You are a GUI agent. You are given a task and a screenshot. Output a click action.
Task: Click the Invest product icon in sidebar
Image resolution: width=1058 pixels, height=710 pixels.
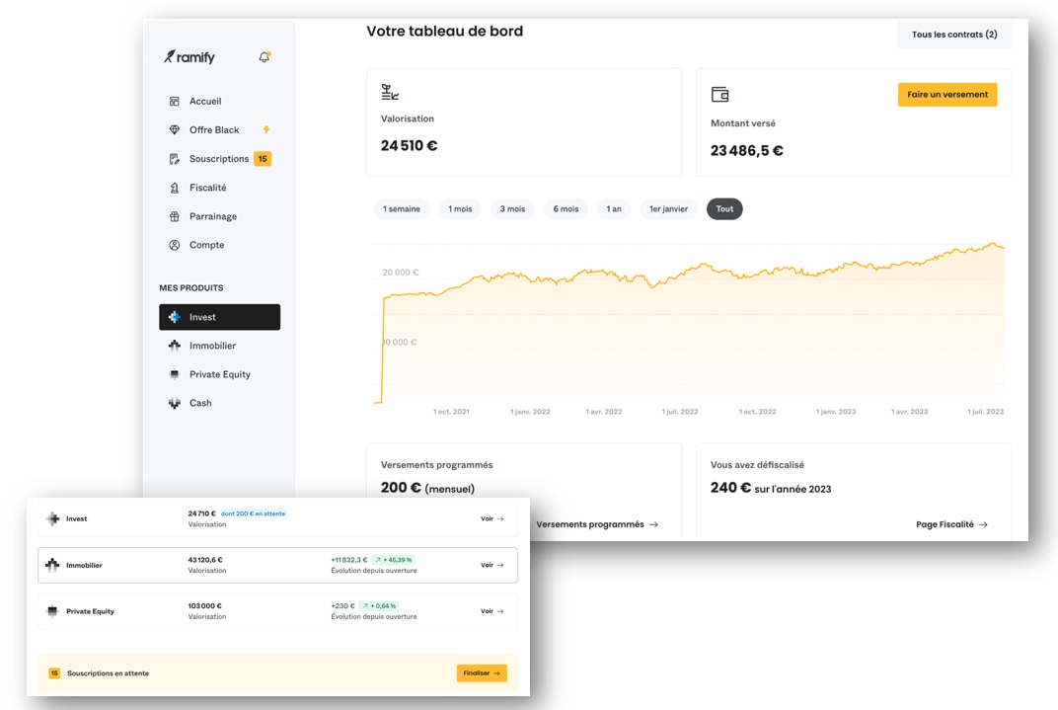click(174, 317)
